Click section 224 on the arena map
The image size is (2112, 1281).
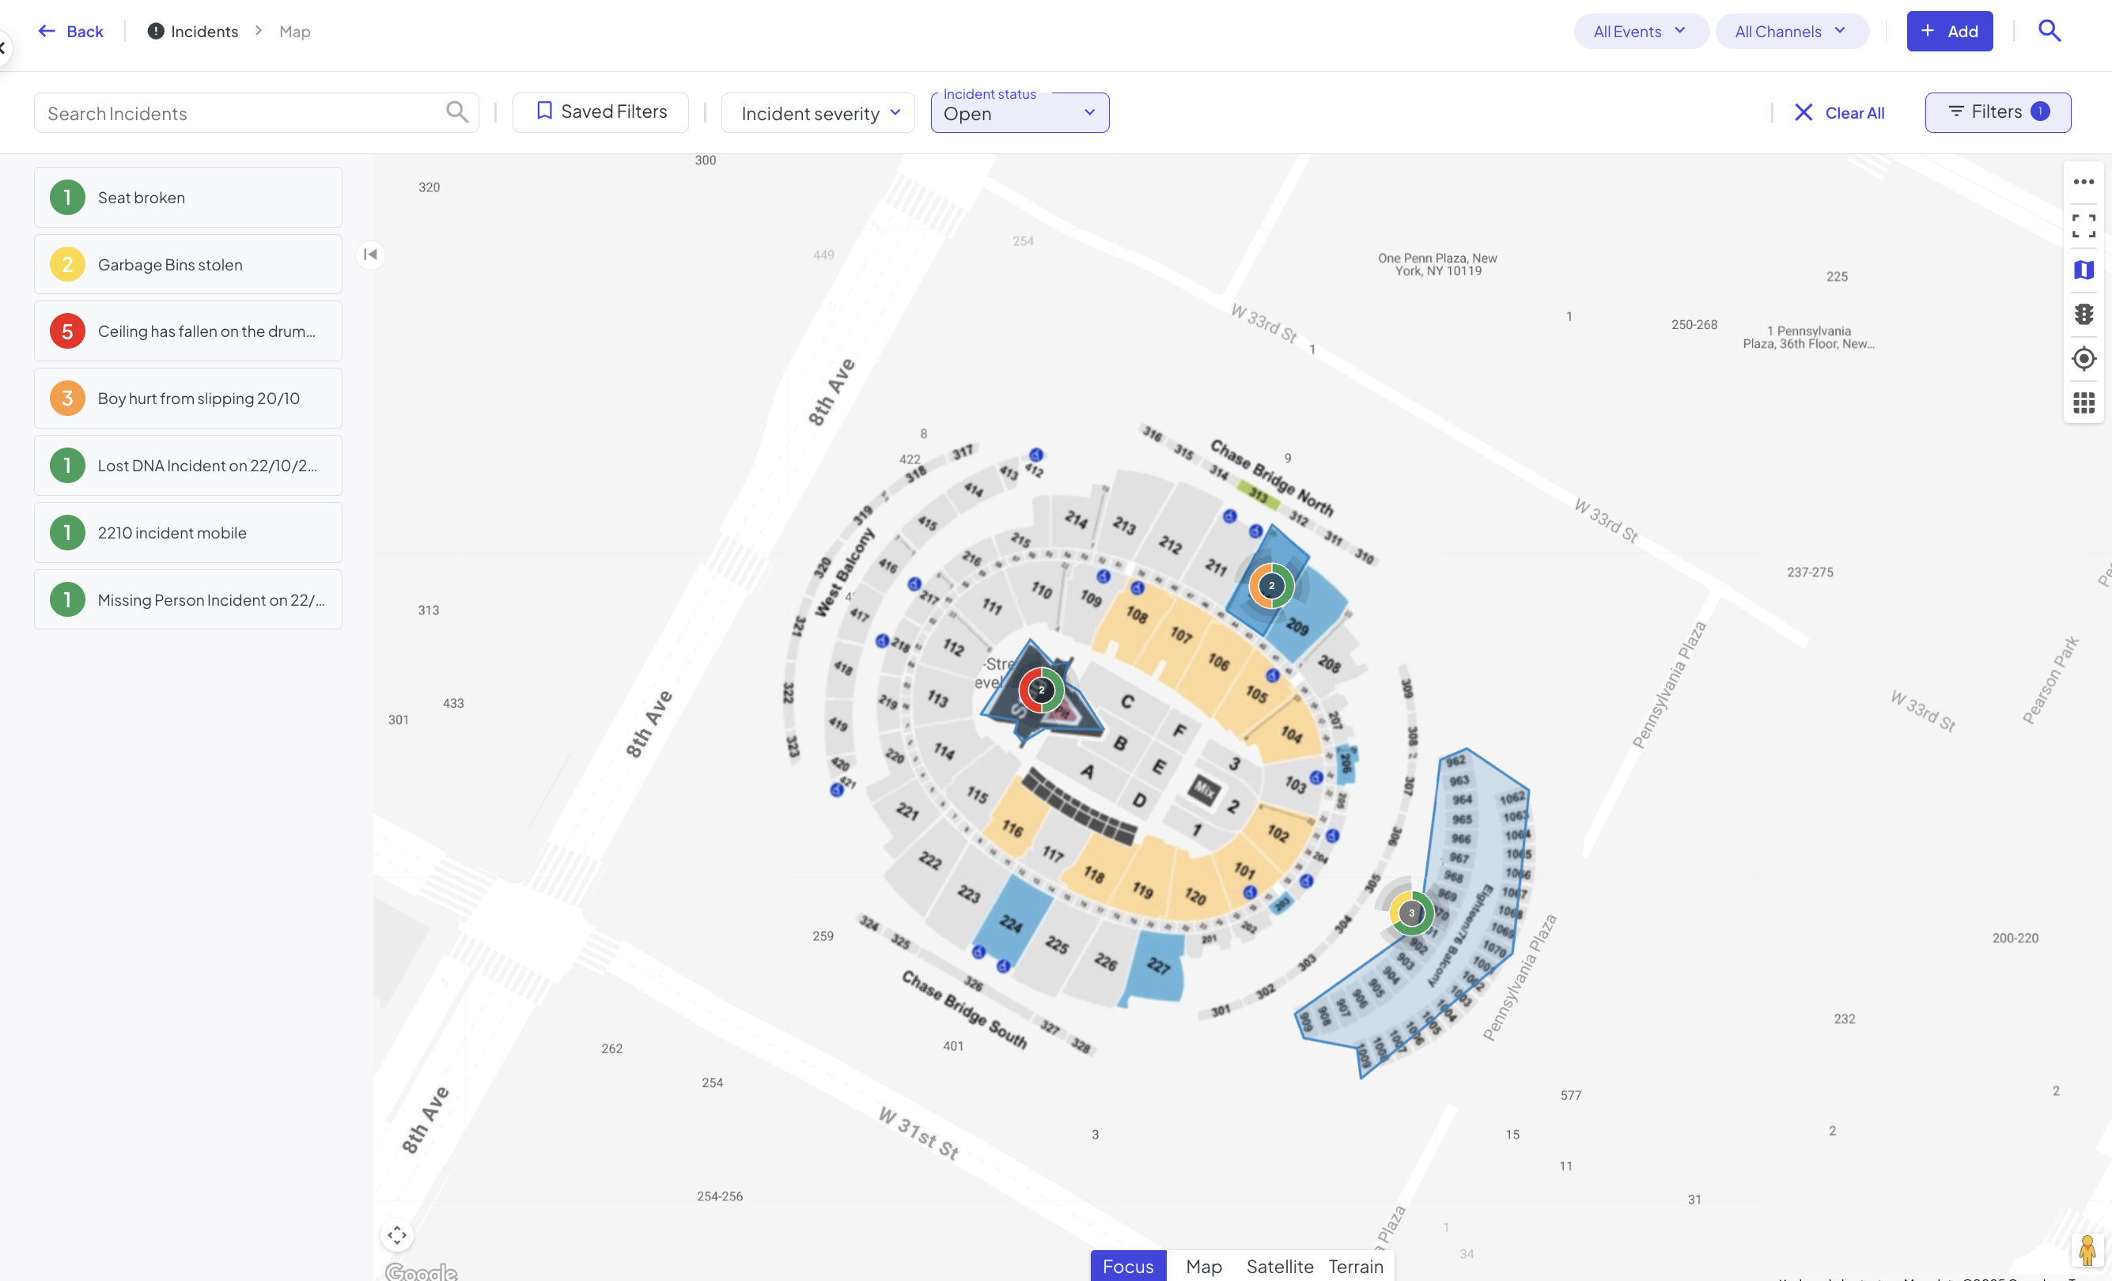1012,921
